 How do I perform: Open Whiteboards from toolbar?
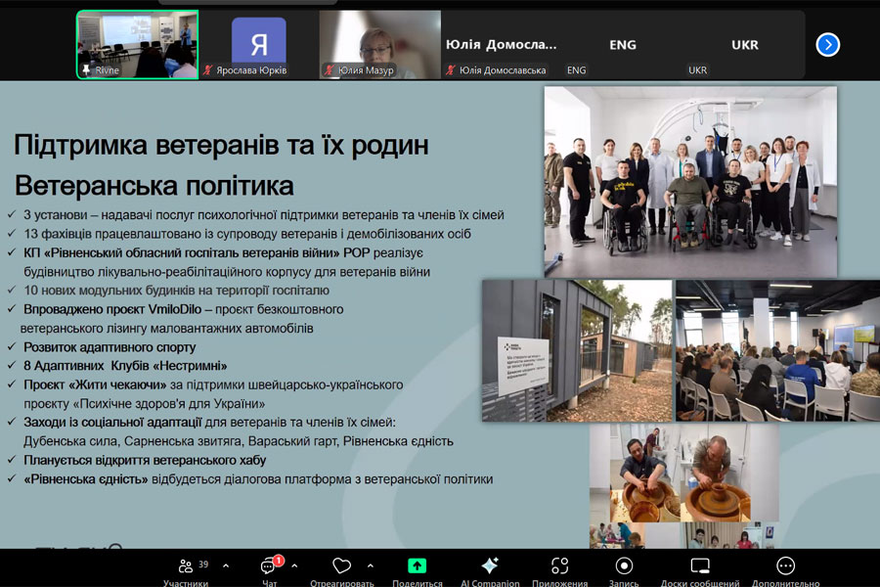(700, 567)
